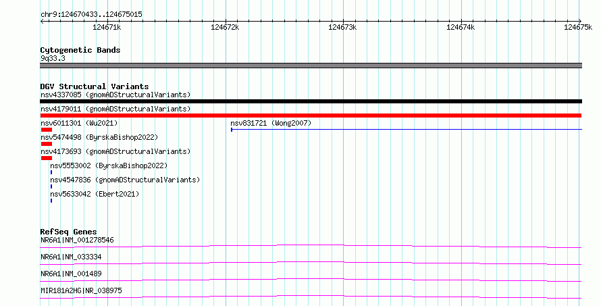Image resolution: width=601 pixels, height=306 pixels.
Task: Click the 124674k ruler tick label
Action: coord(461,27)
